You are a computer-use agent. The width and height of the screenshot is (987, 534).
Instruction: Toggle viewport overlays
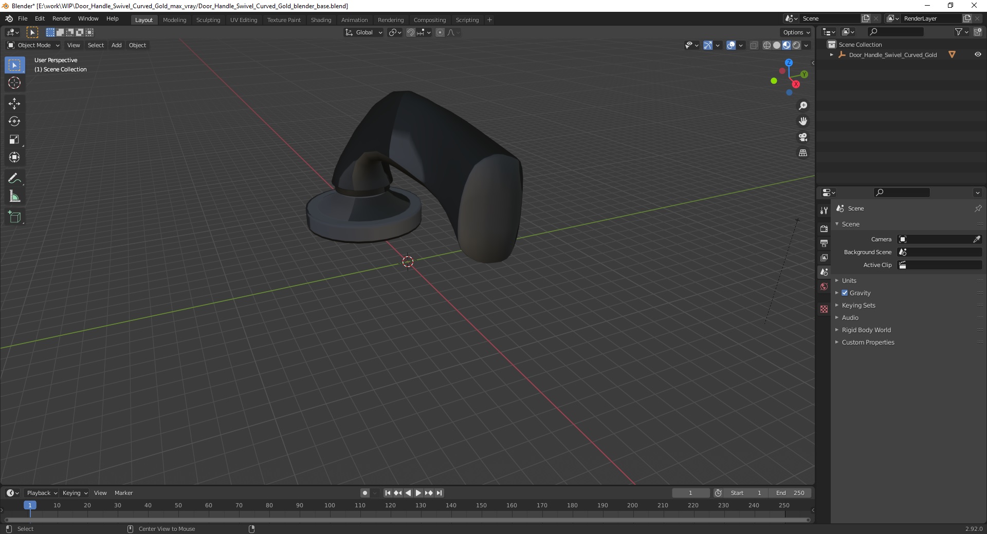(731, 45)
